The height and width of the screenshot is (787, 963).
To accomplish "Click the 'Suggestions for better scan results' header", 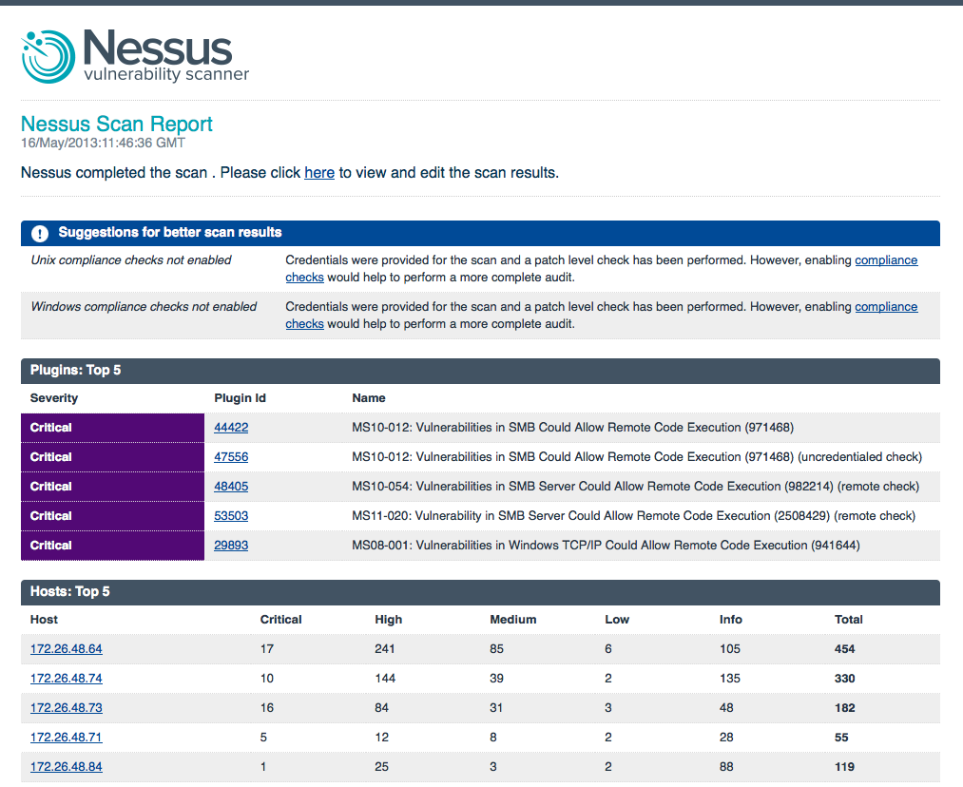I will coord(480,233).
